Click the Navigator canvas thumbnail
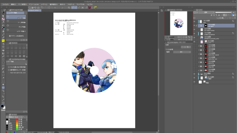 (178, 23)
